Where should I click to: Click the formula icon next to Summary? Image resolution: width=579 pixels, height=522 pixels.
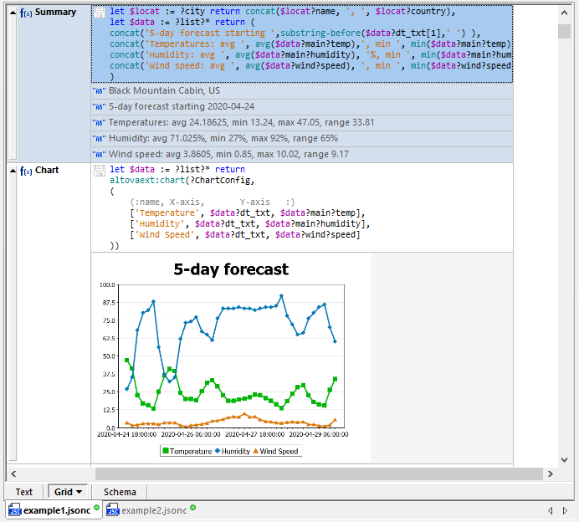point(26,13)
